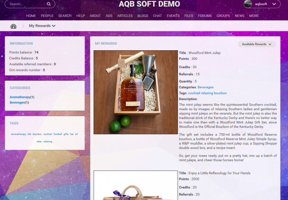Image resolution: width=288 pixels, height=200 pixels.
Task: Open the ABOUT menu item
Action: (x=95, y=16)
